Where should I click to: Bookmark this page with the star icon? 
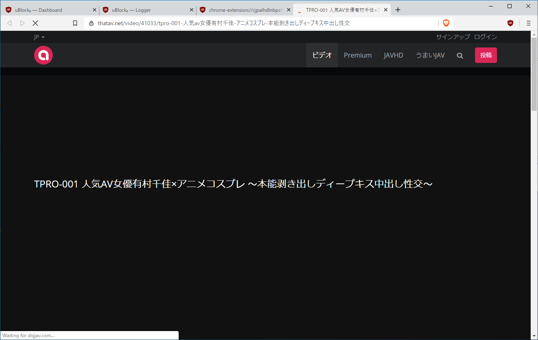coord(75,23)
